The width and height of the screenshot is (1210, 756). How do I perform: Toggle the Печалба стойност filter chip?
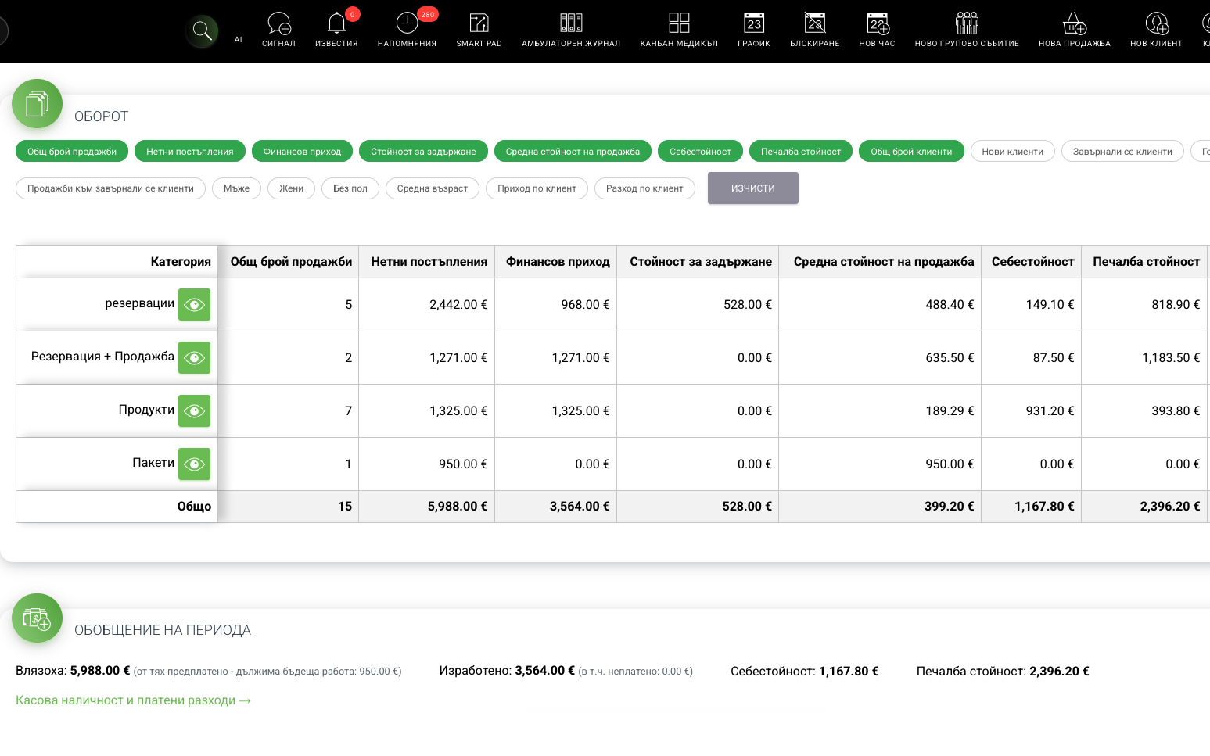coord(801,152)
